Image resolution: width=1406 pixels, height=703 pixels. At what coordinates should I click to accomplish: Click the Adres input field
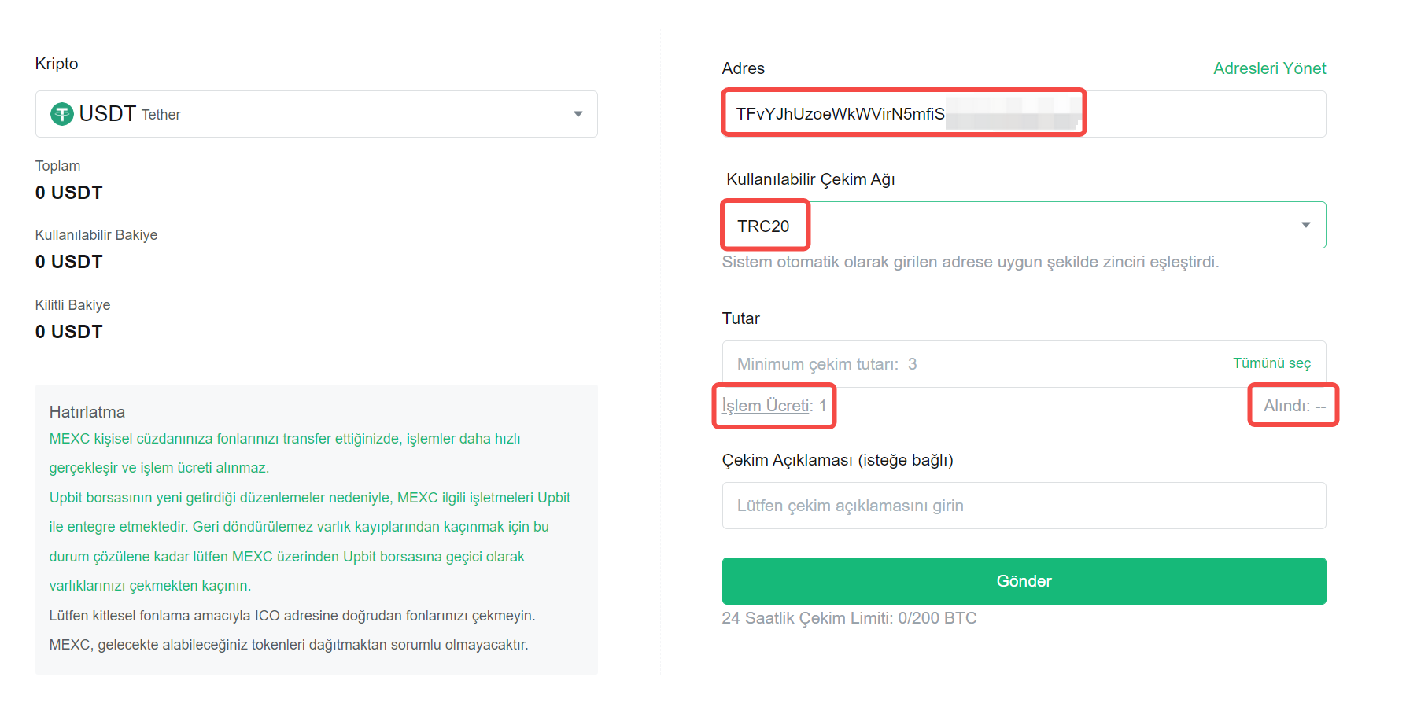click(x=1024, y=114)
